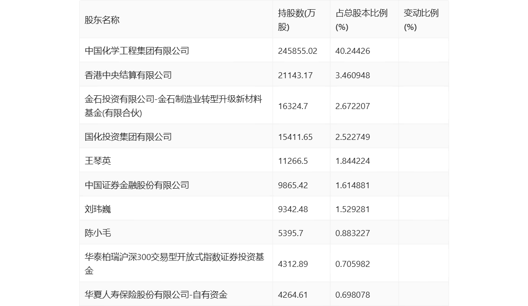Click the percentage 1.844224
Viewport: 528px width, 306px height.
353,161
